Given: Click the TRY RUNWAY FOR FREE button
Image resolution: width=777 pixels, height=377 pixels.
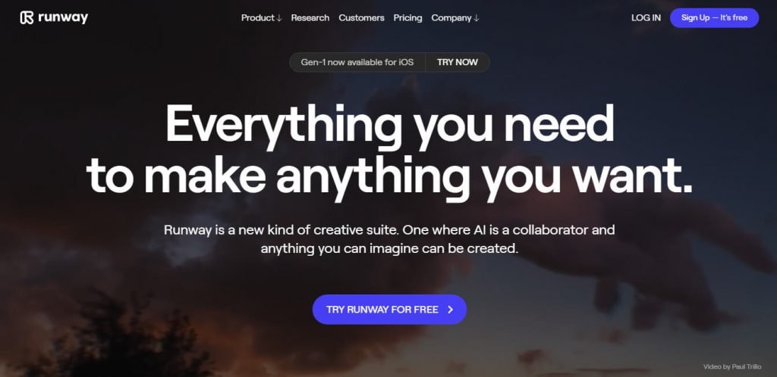Looking at the screenshot, I should 389,310.
